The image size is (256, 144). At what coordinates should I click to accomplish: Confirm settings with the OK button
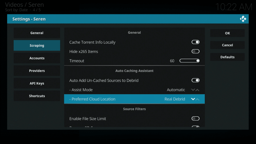227,33
